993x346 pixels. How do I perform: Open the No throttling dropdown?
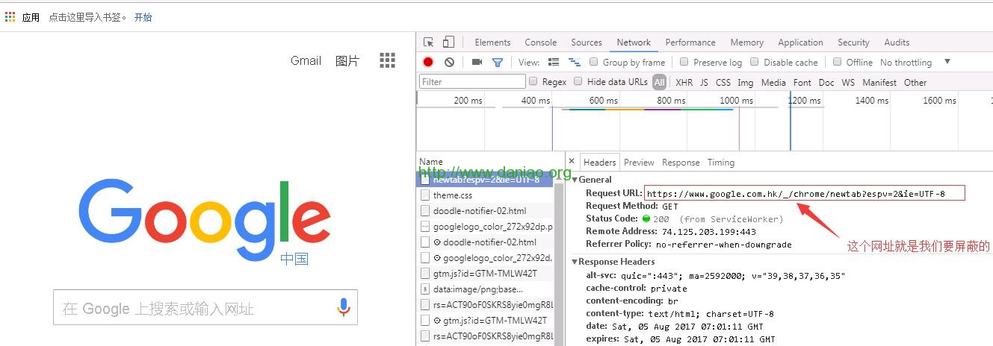click(915, 63)
